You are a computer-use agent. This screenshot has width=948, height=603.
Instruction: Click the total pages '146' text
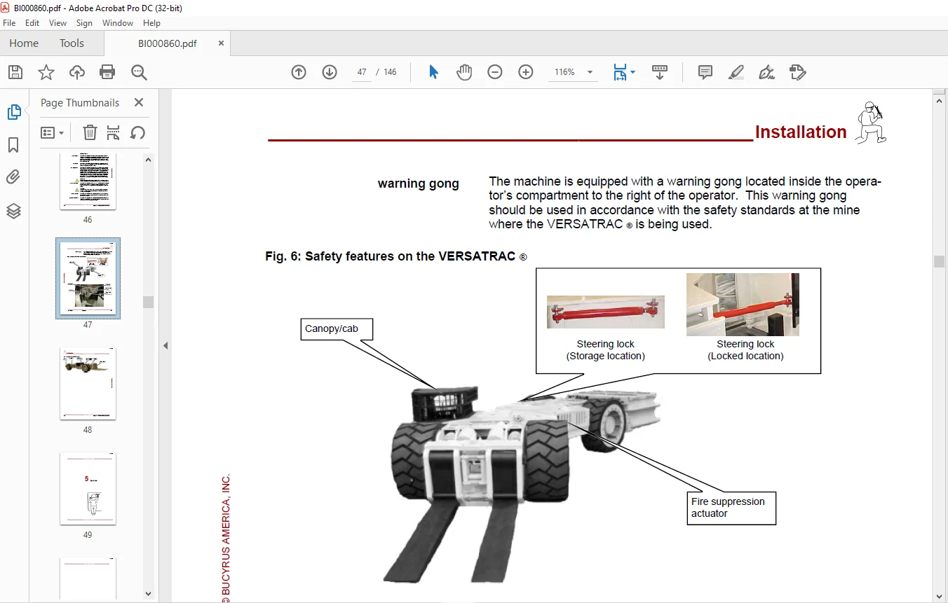coord(390,72)
